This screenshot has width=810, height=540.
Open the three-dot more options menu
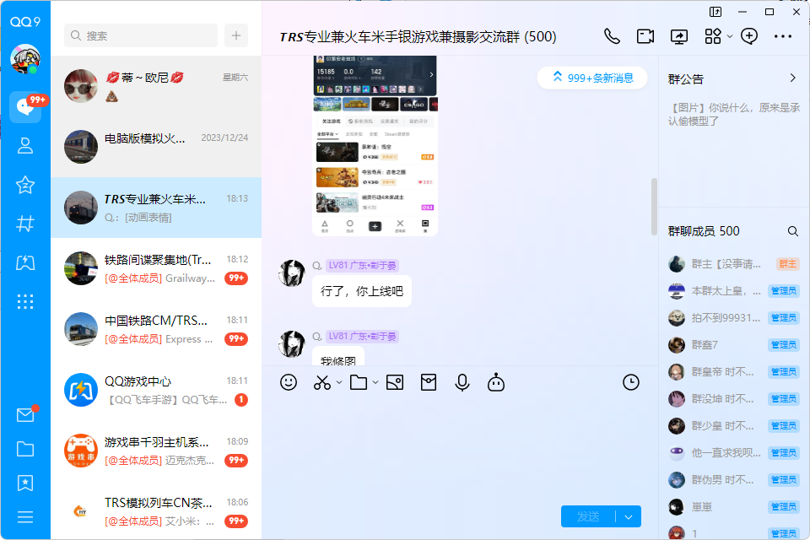click(783, 36)
